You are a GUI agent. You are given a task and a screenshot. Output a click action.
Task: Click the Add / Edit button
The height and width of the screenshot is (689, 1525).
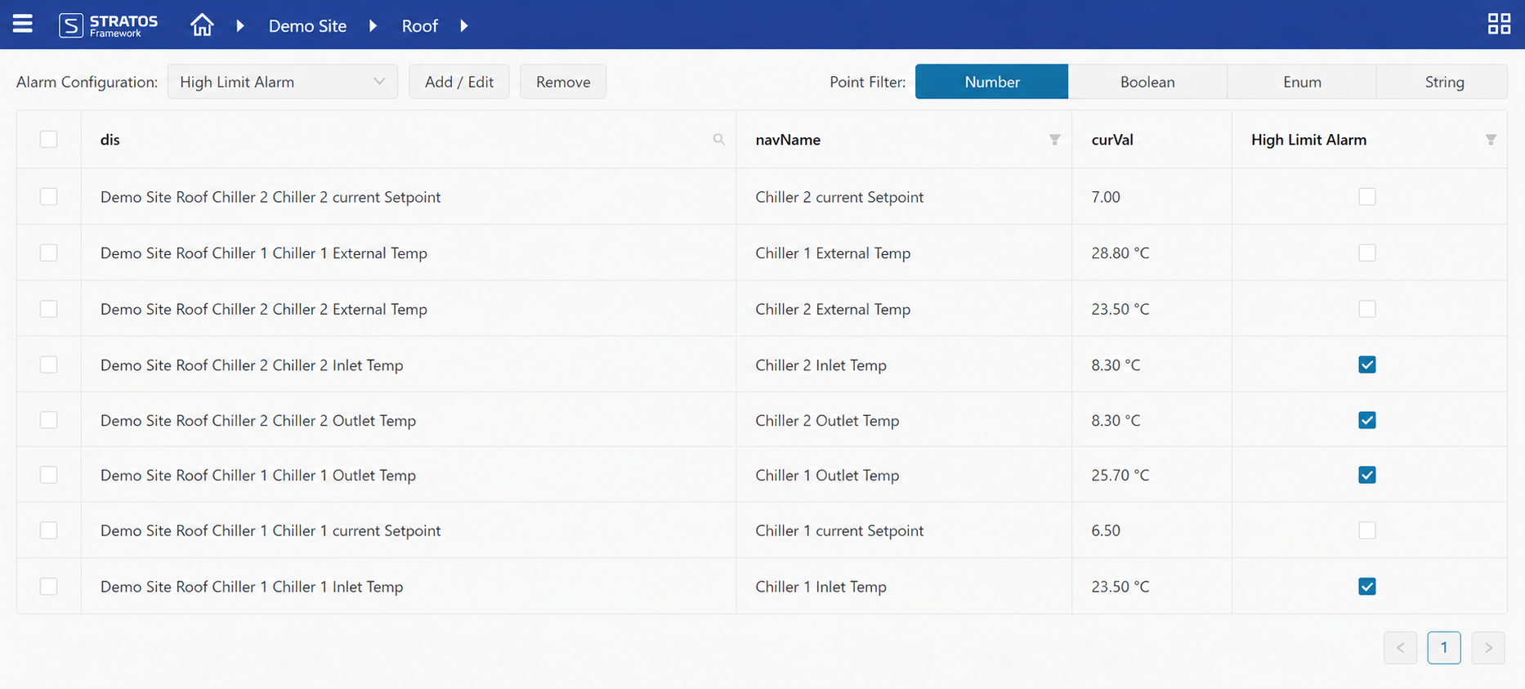[459, 82]
